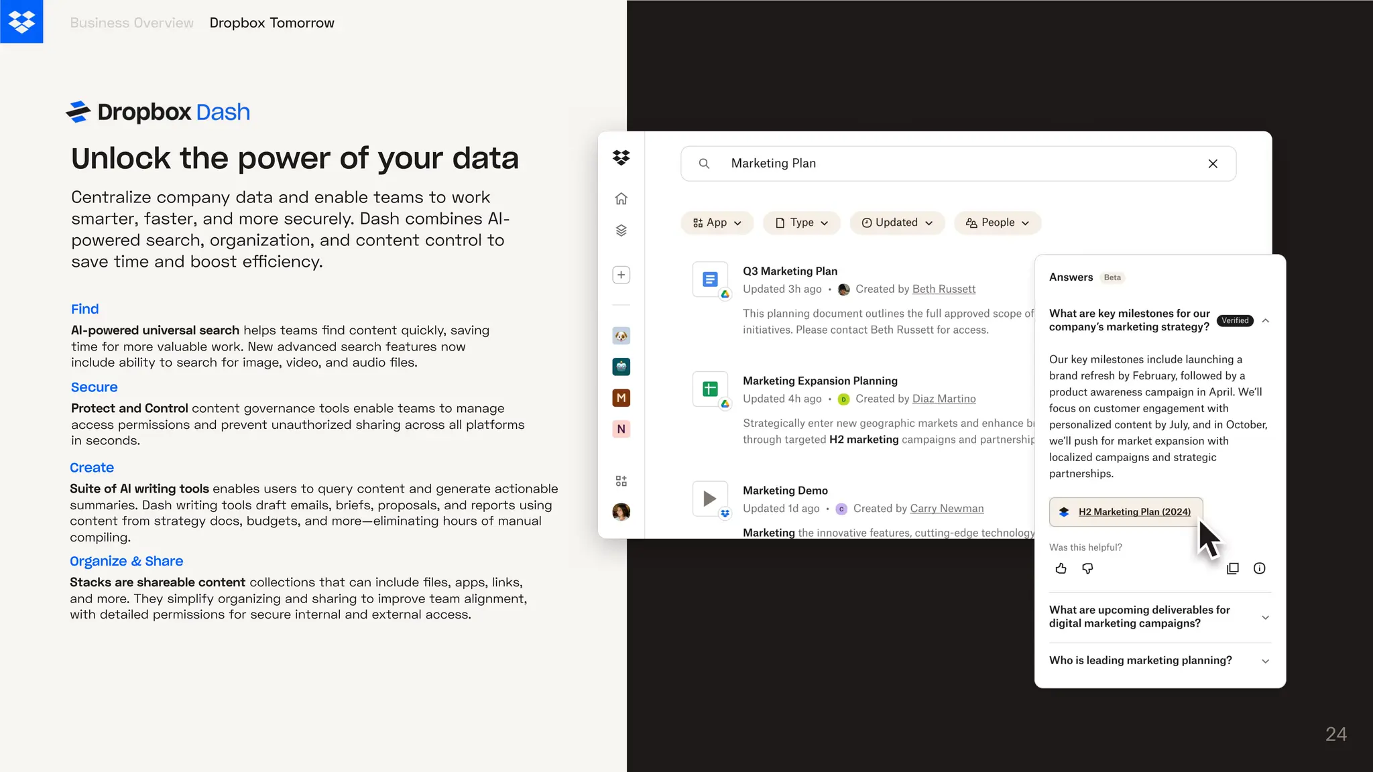Click the Organize & Share heading
The image size is (1373, 772).
click(x=127, y=562)
